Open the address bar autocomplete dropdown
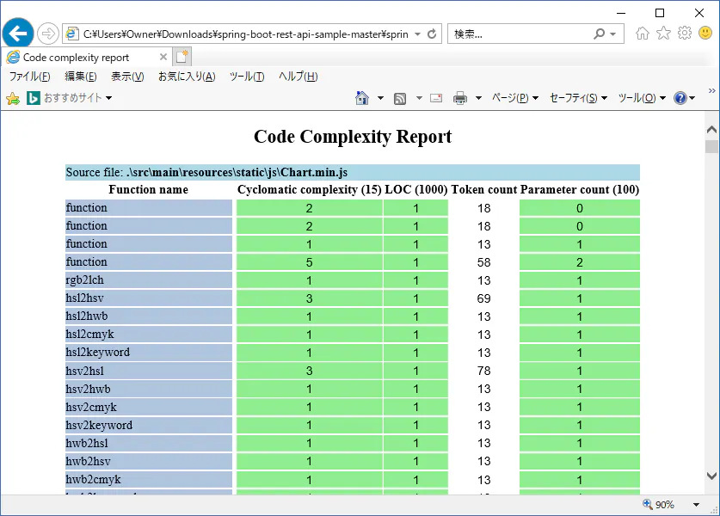The width and height of the screenshot is (720, 516). tap(417, 34)
